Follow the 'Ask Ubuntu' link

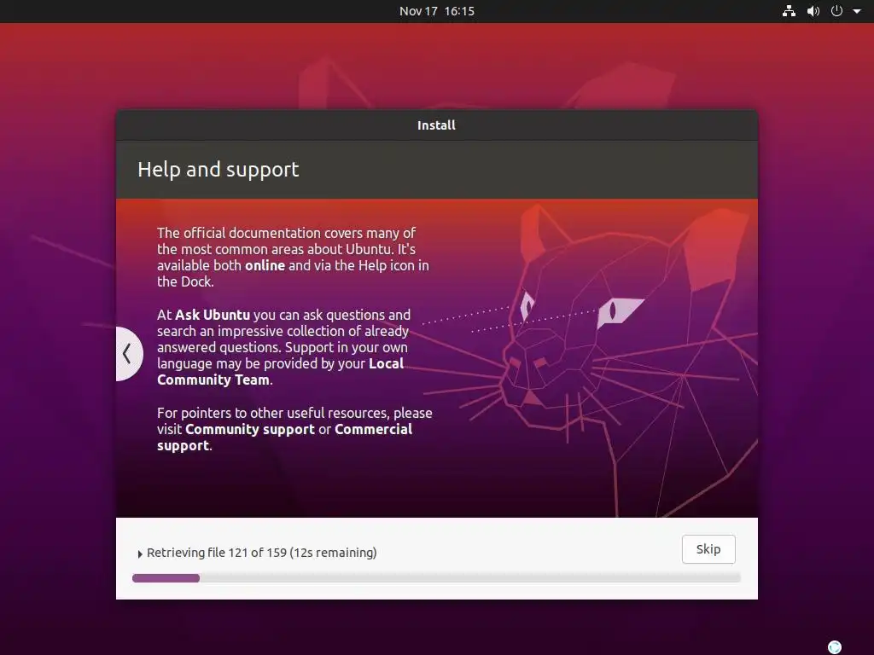tap(213, 315)
